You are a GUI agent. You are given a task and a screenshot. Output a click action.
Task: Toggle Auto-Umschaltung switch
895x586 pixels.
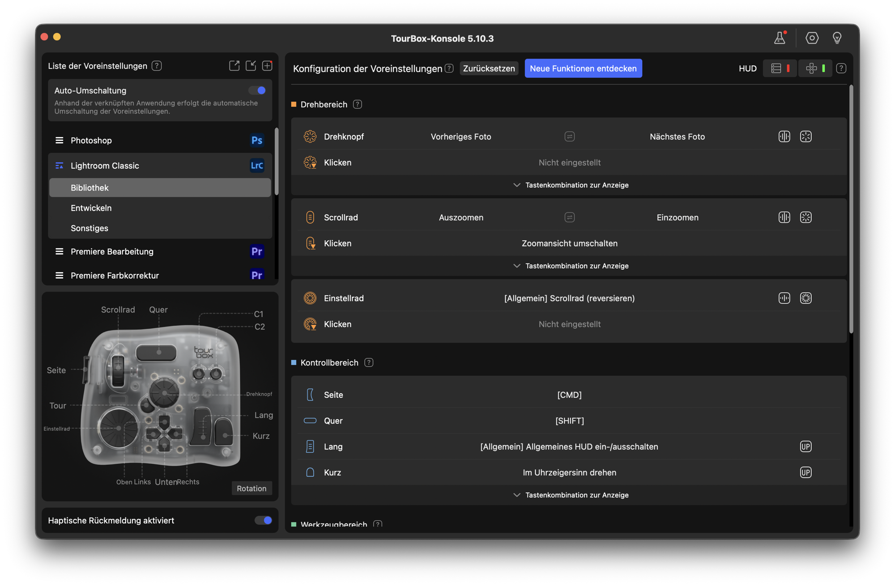pyautogui.click(x=258, y=90)
